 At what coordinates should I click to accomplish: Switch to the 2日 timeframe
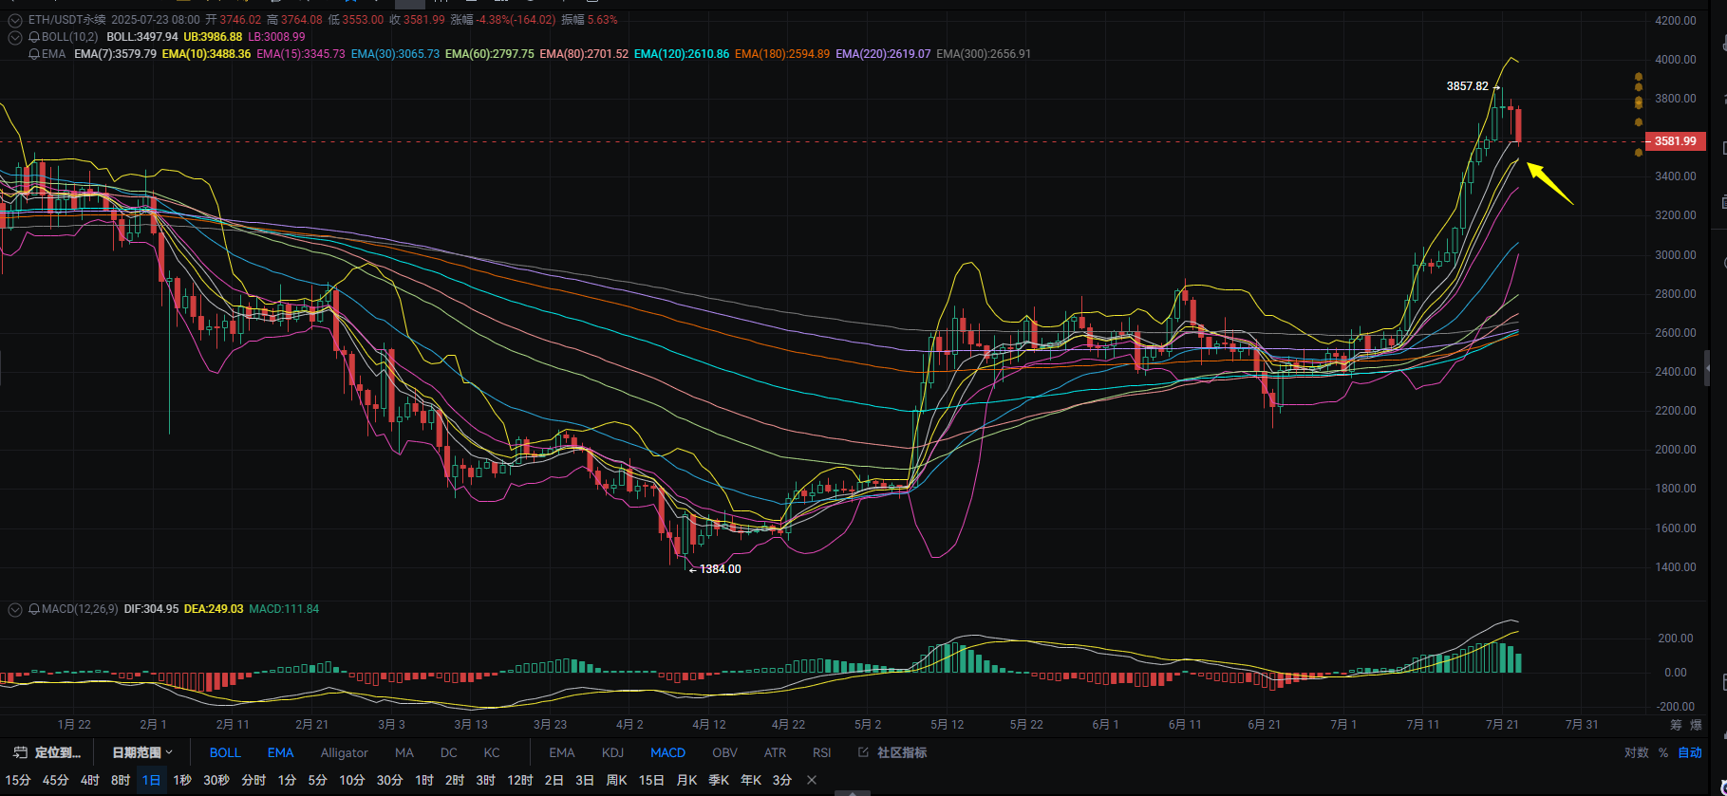point(554,780)
